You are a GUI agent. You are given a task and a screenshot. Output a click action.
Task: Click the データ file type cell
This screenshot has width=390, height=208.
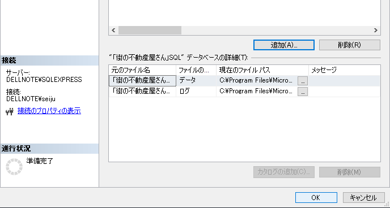coord(196,81)
